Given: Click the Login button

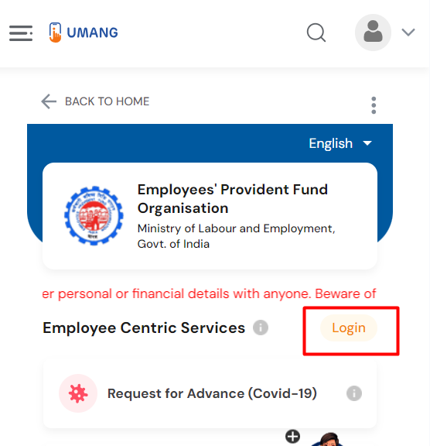Looking at the screenshot, I should [x=349, y=328].
